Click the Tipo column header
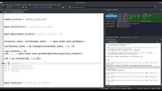Image resolution: width=162 pixels, height=91 pixels. tap(120, 14)
